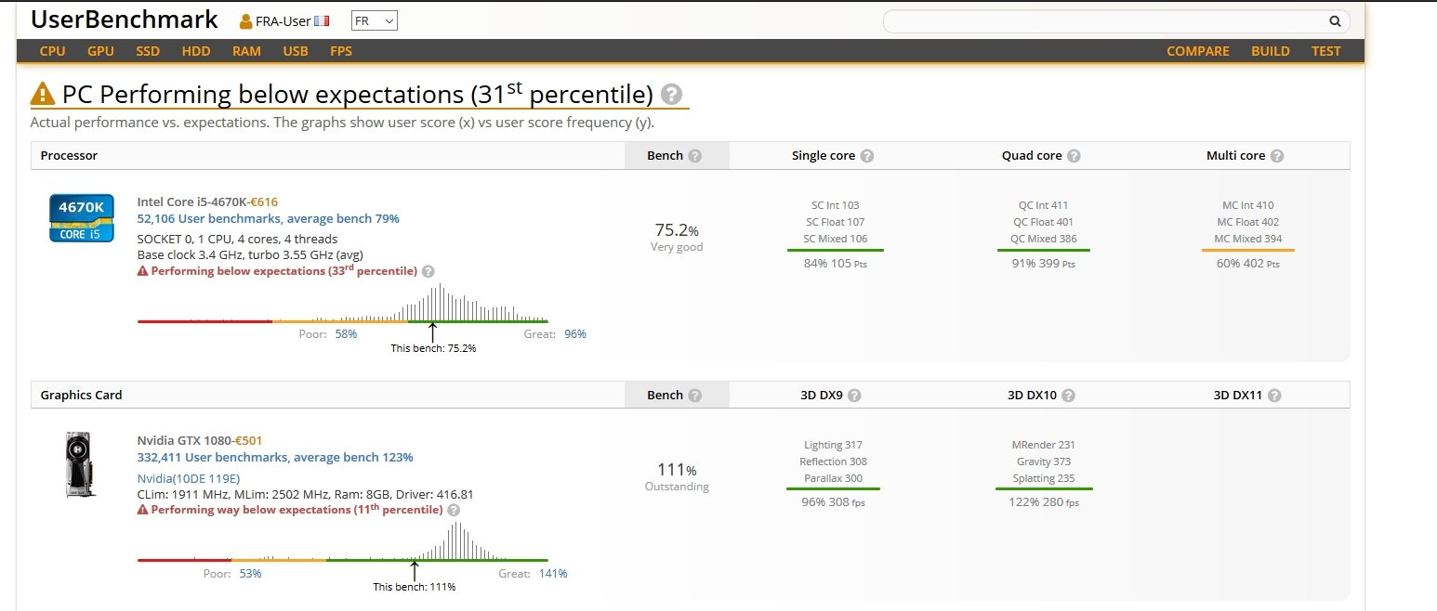Click the 111% graphics bench score
Image resolution: width=1437 pixels, height=611 pixels.
point(677,470)
